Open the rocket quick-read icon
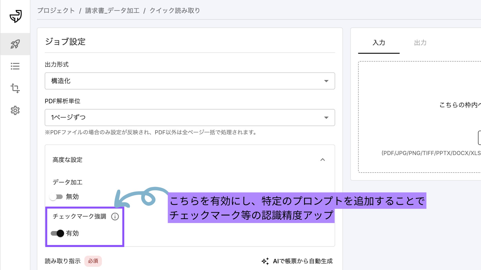 click(15, 44)
